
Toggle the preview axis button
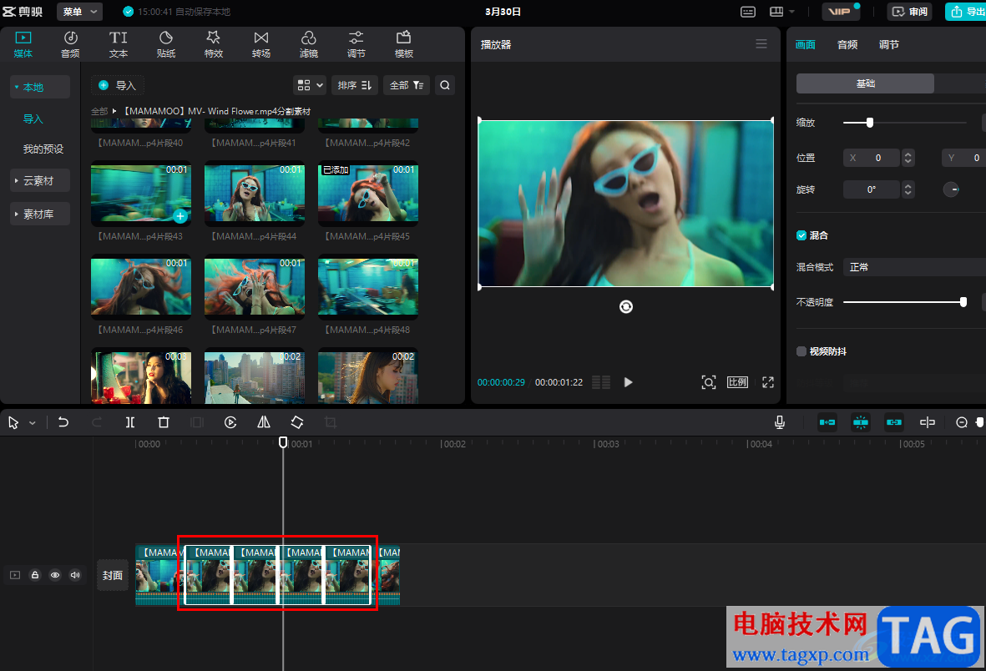coord(928,422)
